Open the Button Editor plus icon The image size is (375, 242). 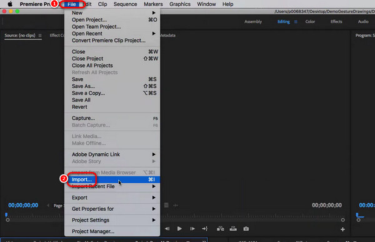point(342,229)
